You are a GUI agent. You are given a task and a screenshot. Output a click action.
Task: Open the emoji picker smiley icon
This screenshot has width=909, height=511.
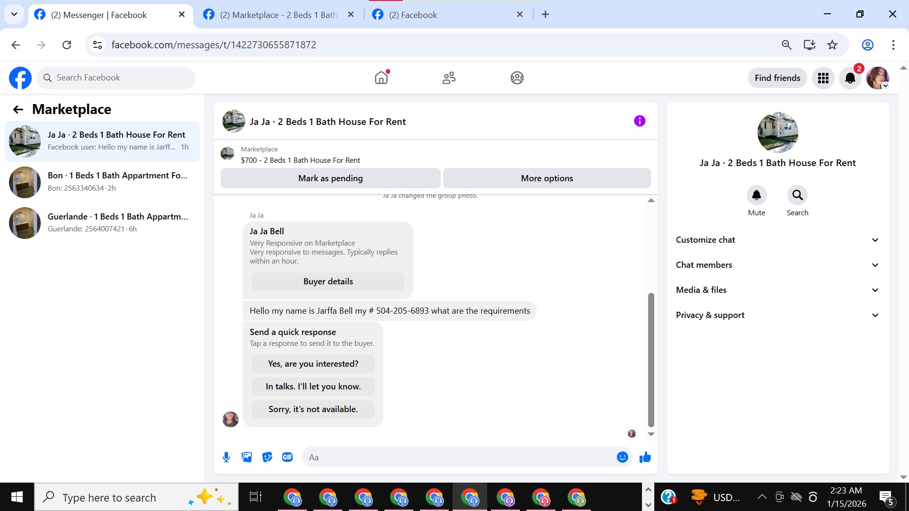(x=622, y=457)
